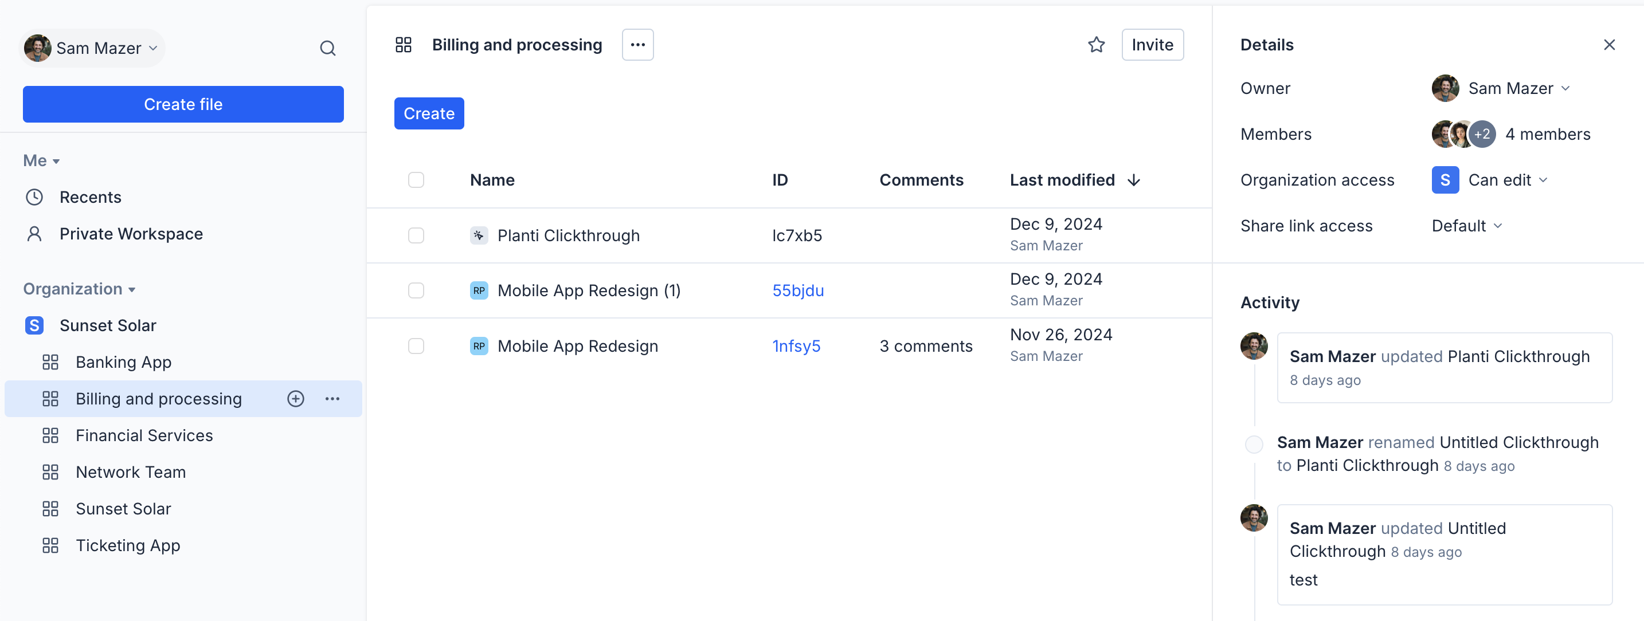Open sidebar ellipsis for Billing and processing
The width and height of the screenshot is (1644, 621).
click(x=332, y=399)
